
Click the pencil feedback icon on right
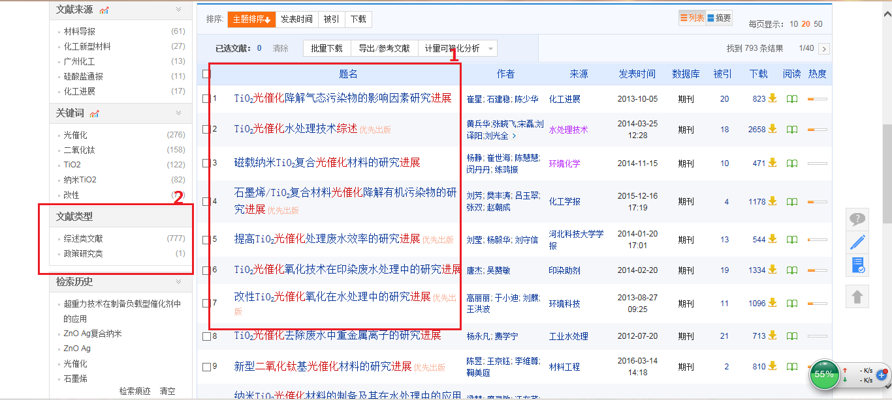coord(857,243)
